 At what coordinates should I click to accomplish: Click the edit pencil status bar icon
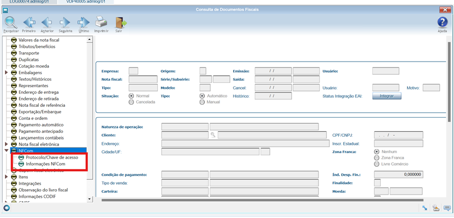tap(436, 208)
